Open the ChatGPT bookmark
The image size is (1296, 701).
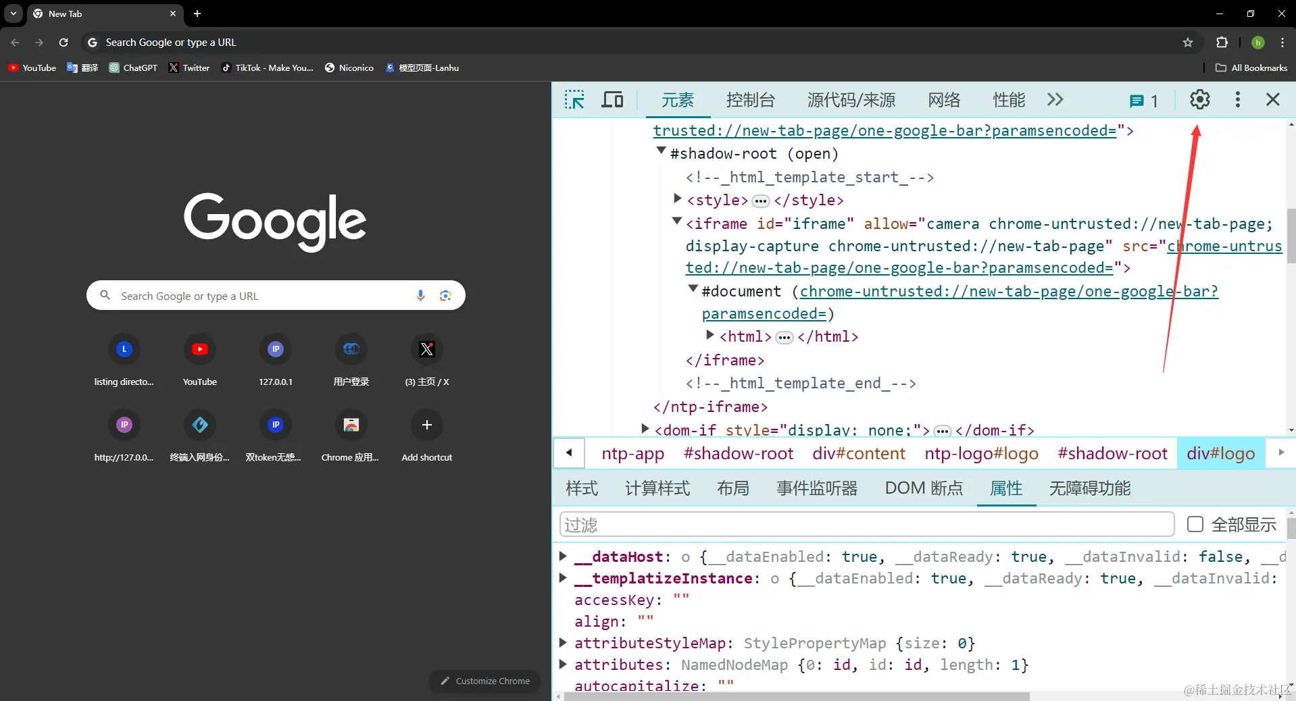[133, 68]
